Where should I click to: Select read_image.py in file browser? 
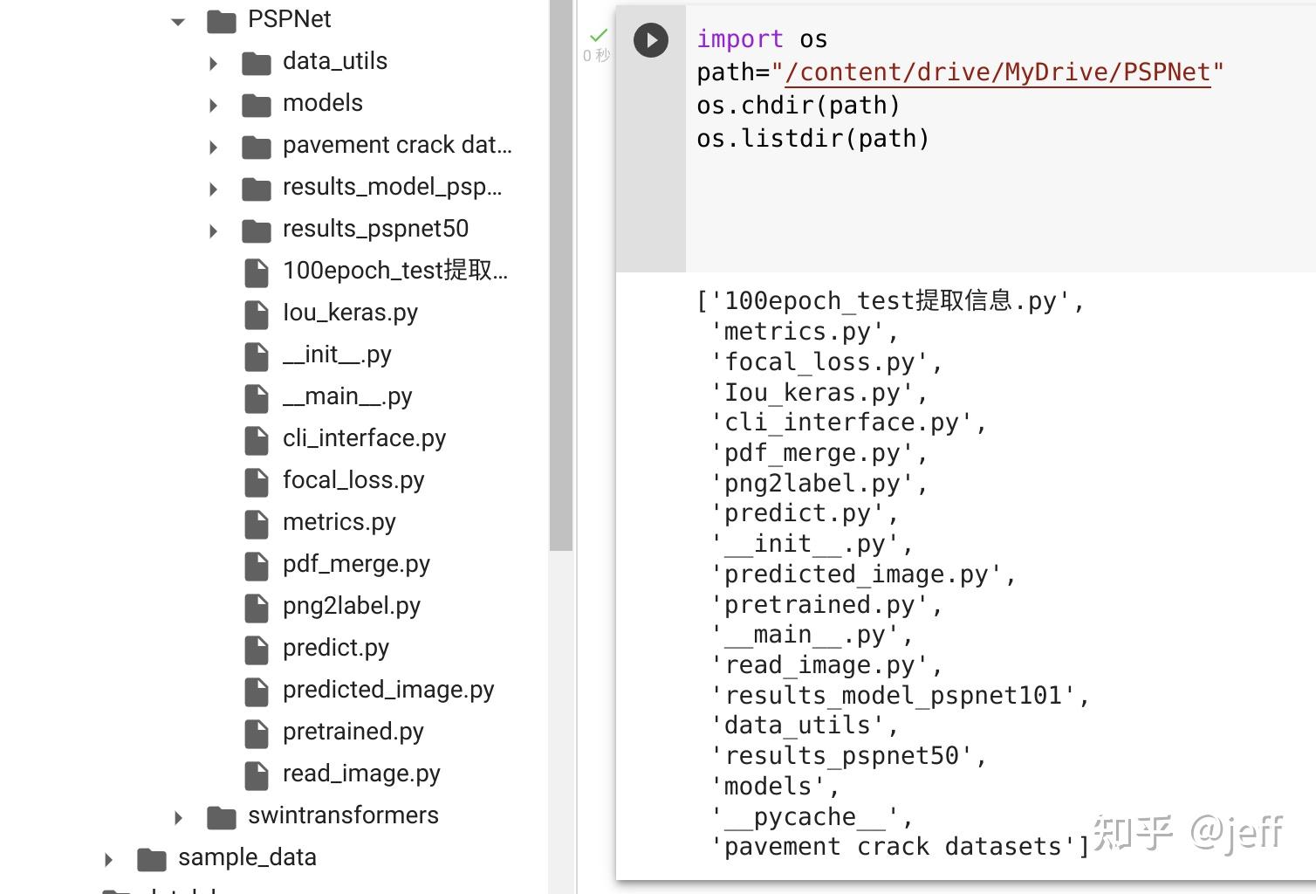click(361, 774)
